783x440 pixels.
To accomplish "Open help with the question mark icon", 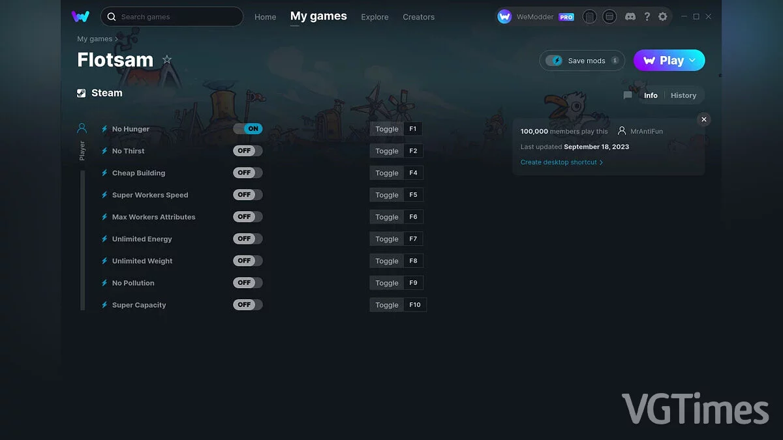I will [x=647, y=16].
